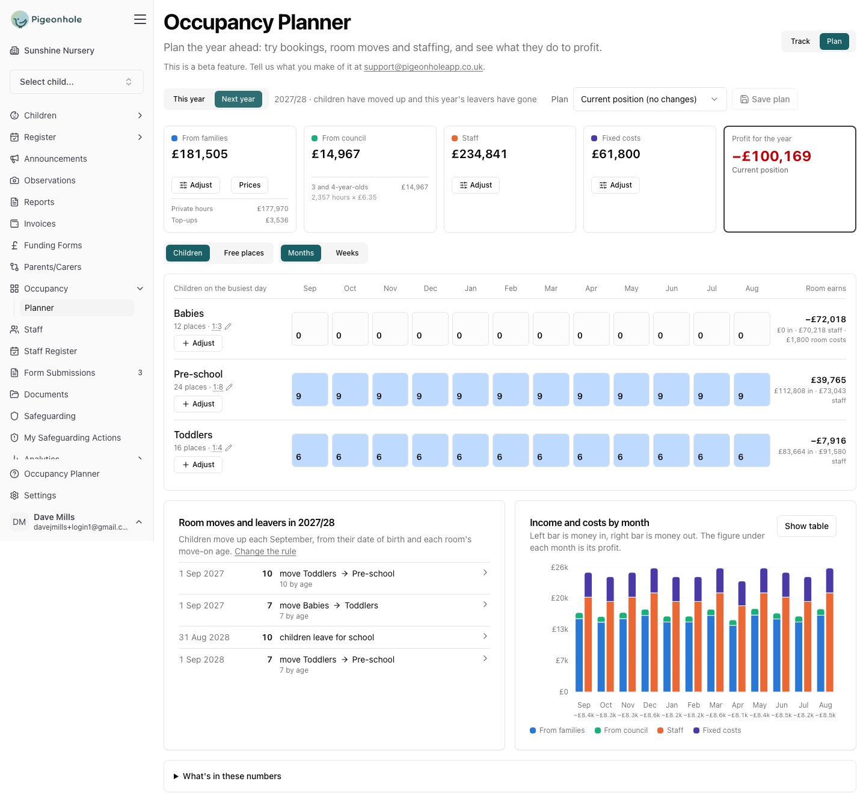The height and width of the screenshot is (802, 866).
Task: Expand What's in these numbers
Action: [x=227, y=776]
